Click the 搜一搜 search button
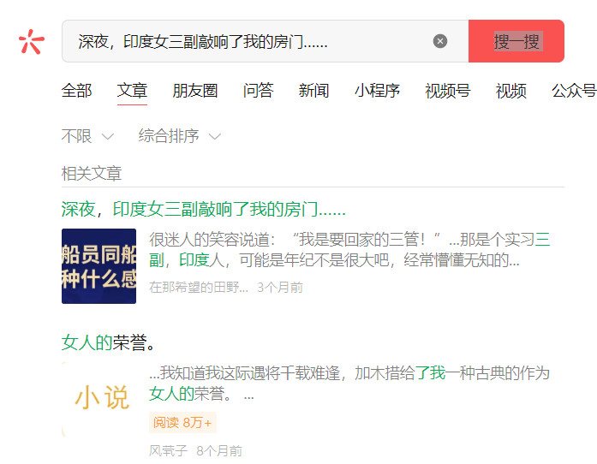This screenshot has width=597, height=464. [x=516, y=41]
